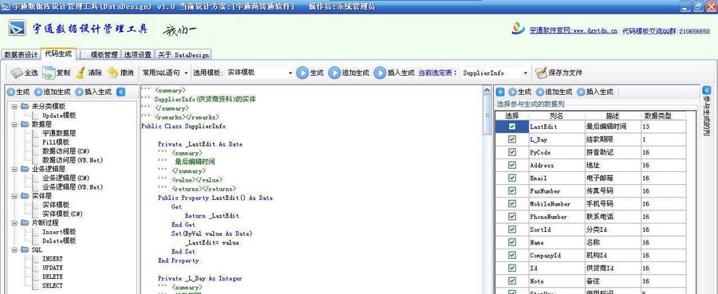
Task: Select the Delete模板 tree item
Action: click(x=59, y=241)
